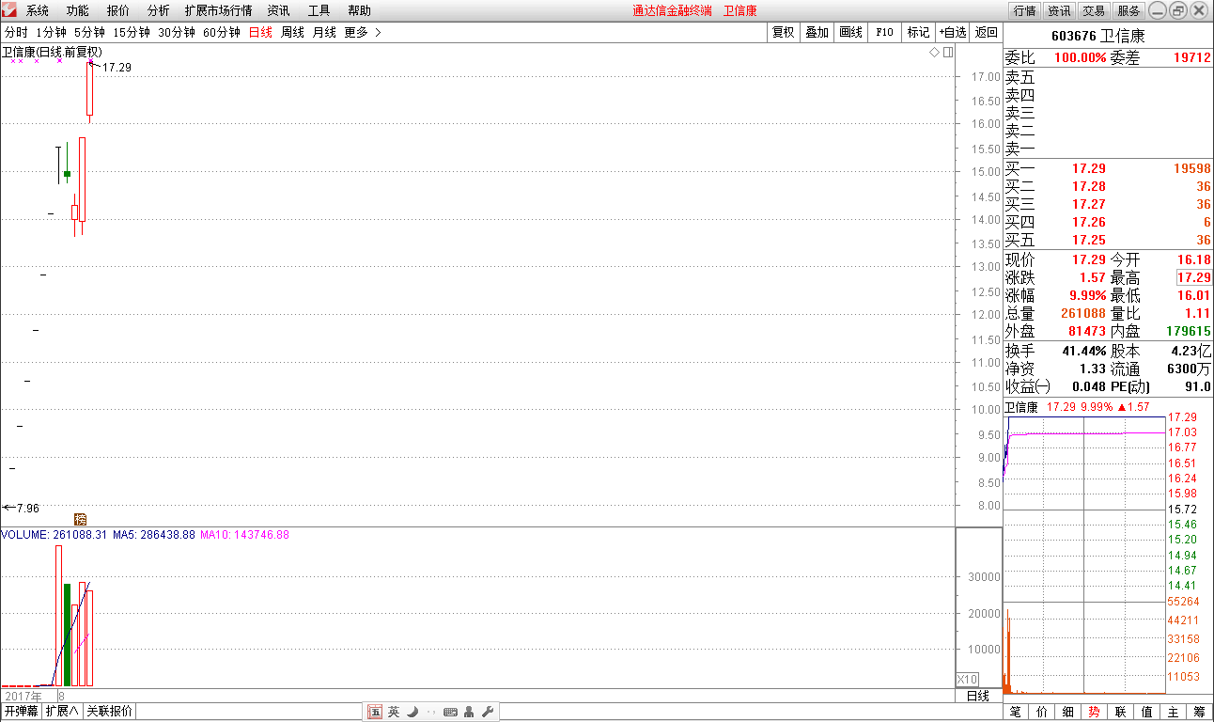Screen dimensions: 1214x722
Task: Open the 功能 menu
Action: click(78, 11)
